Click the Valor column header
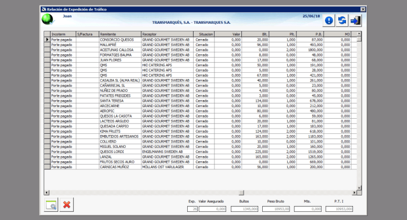407x220 pixels. click(228, 34)
